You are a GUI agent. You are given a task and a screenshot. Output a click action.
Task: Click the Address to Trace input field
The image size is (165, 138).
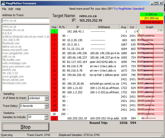[x=26, y=20]
